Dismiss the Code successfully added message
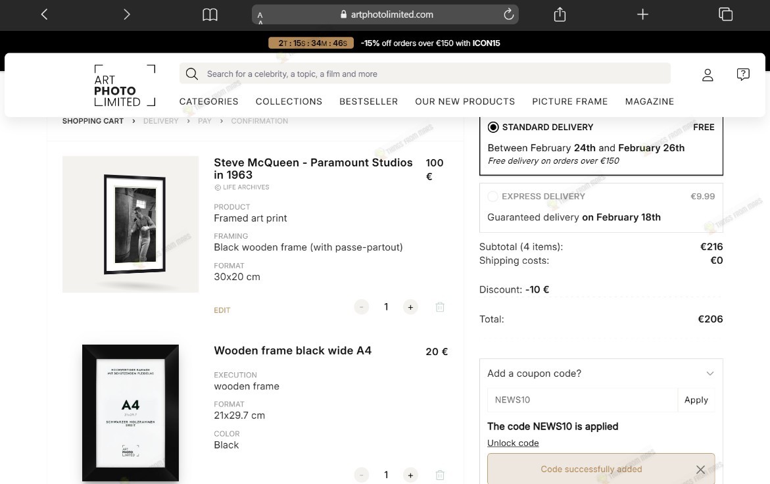Screen dimensions: 770x484 click(x=700, y=470)
